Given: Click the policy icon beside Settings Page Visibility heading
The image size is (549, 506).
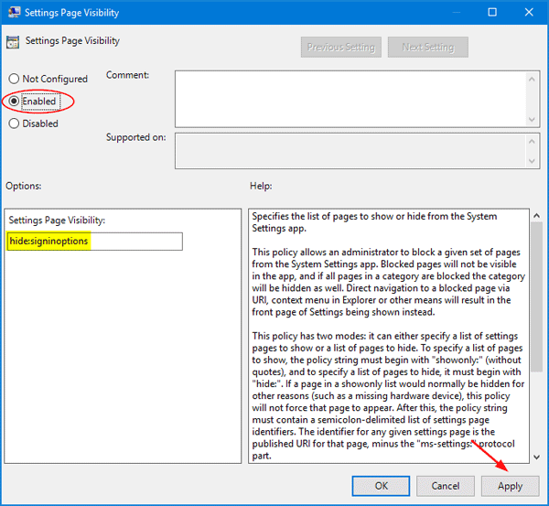Looking at the screenshot, I should pos(14,42).
